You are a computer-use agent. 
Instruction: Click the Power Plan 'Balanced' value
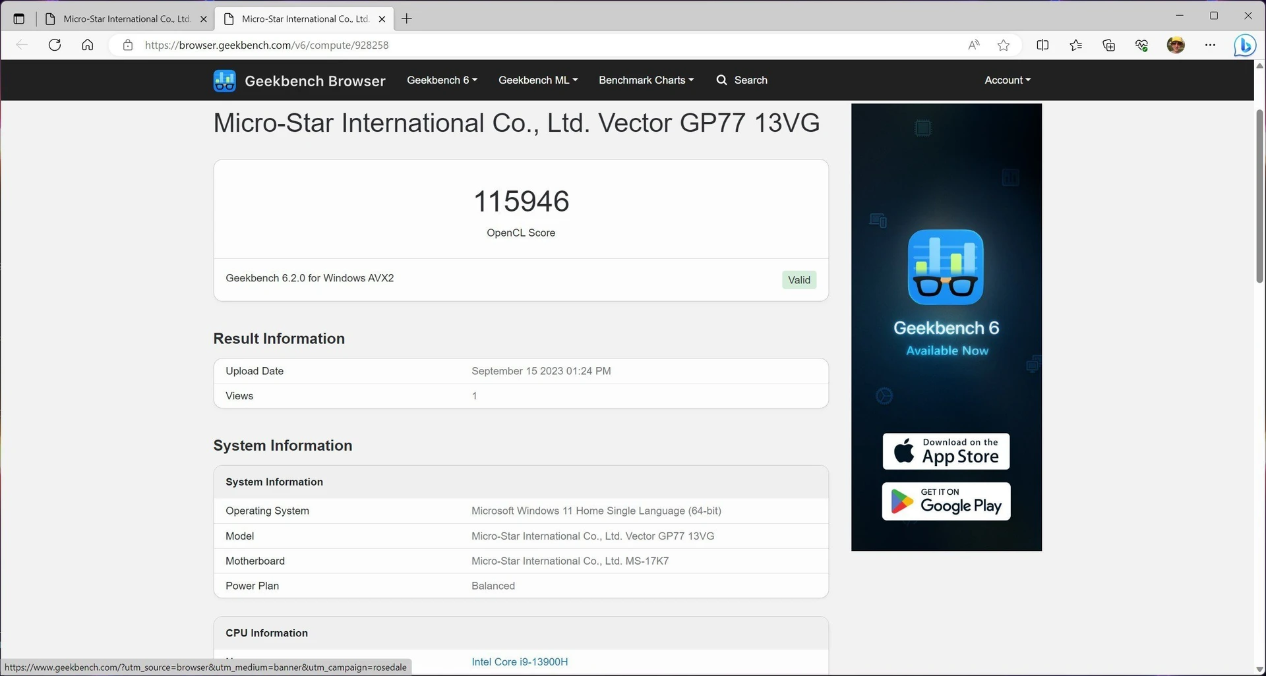click(493, 586)
